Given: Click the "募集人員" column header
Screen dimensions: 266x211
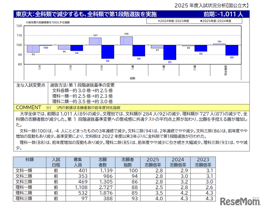Looking at the screenshot, I should tap(78, 162).
